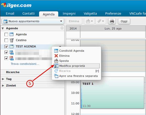Click the Oggi button
The width and height of the screenshot is (146, 115).
click(124, 21)
